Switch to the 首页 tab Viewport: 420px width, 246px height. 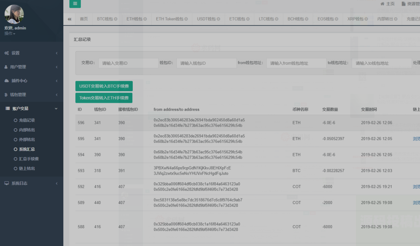pos(84,19)
